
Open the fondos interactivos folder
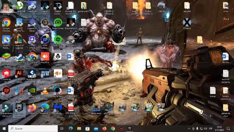[226, 93]
